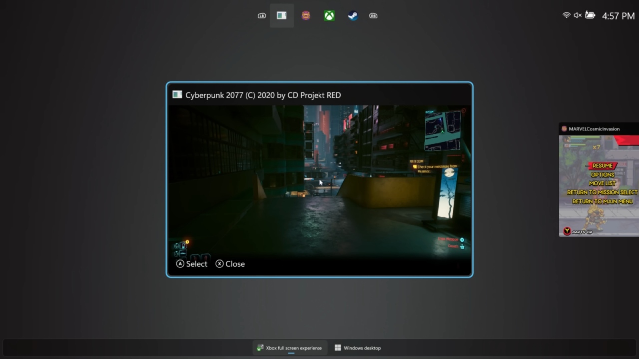This screenshot has width=639, height=359.
Task: Click RETURN TO MISSION SELECT in Marvel menu
Action: pyautogui.click(x=602, y=192)
